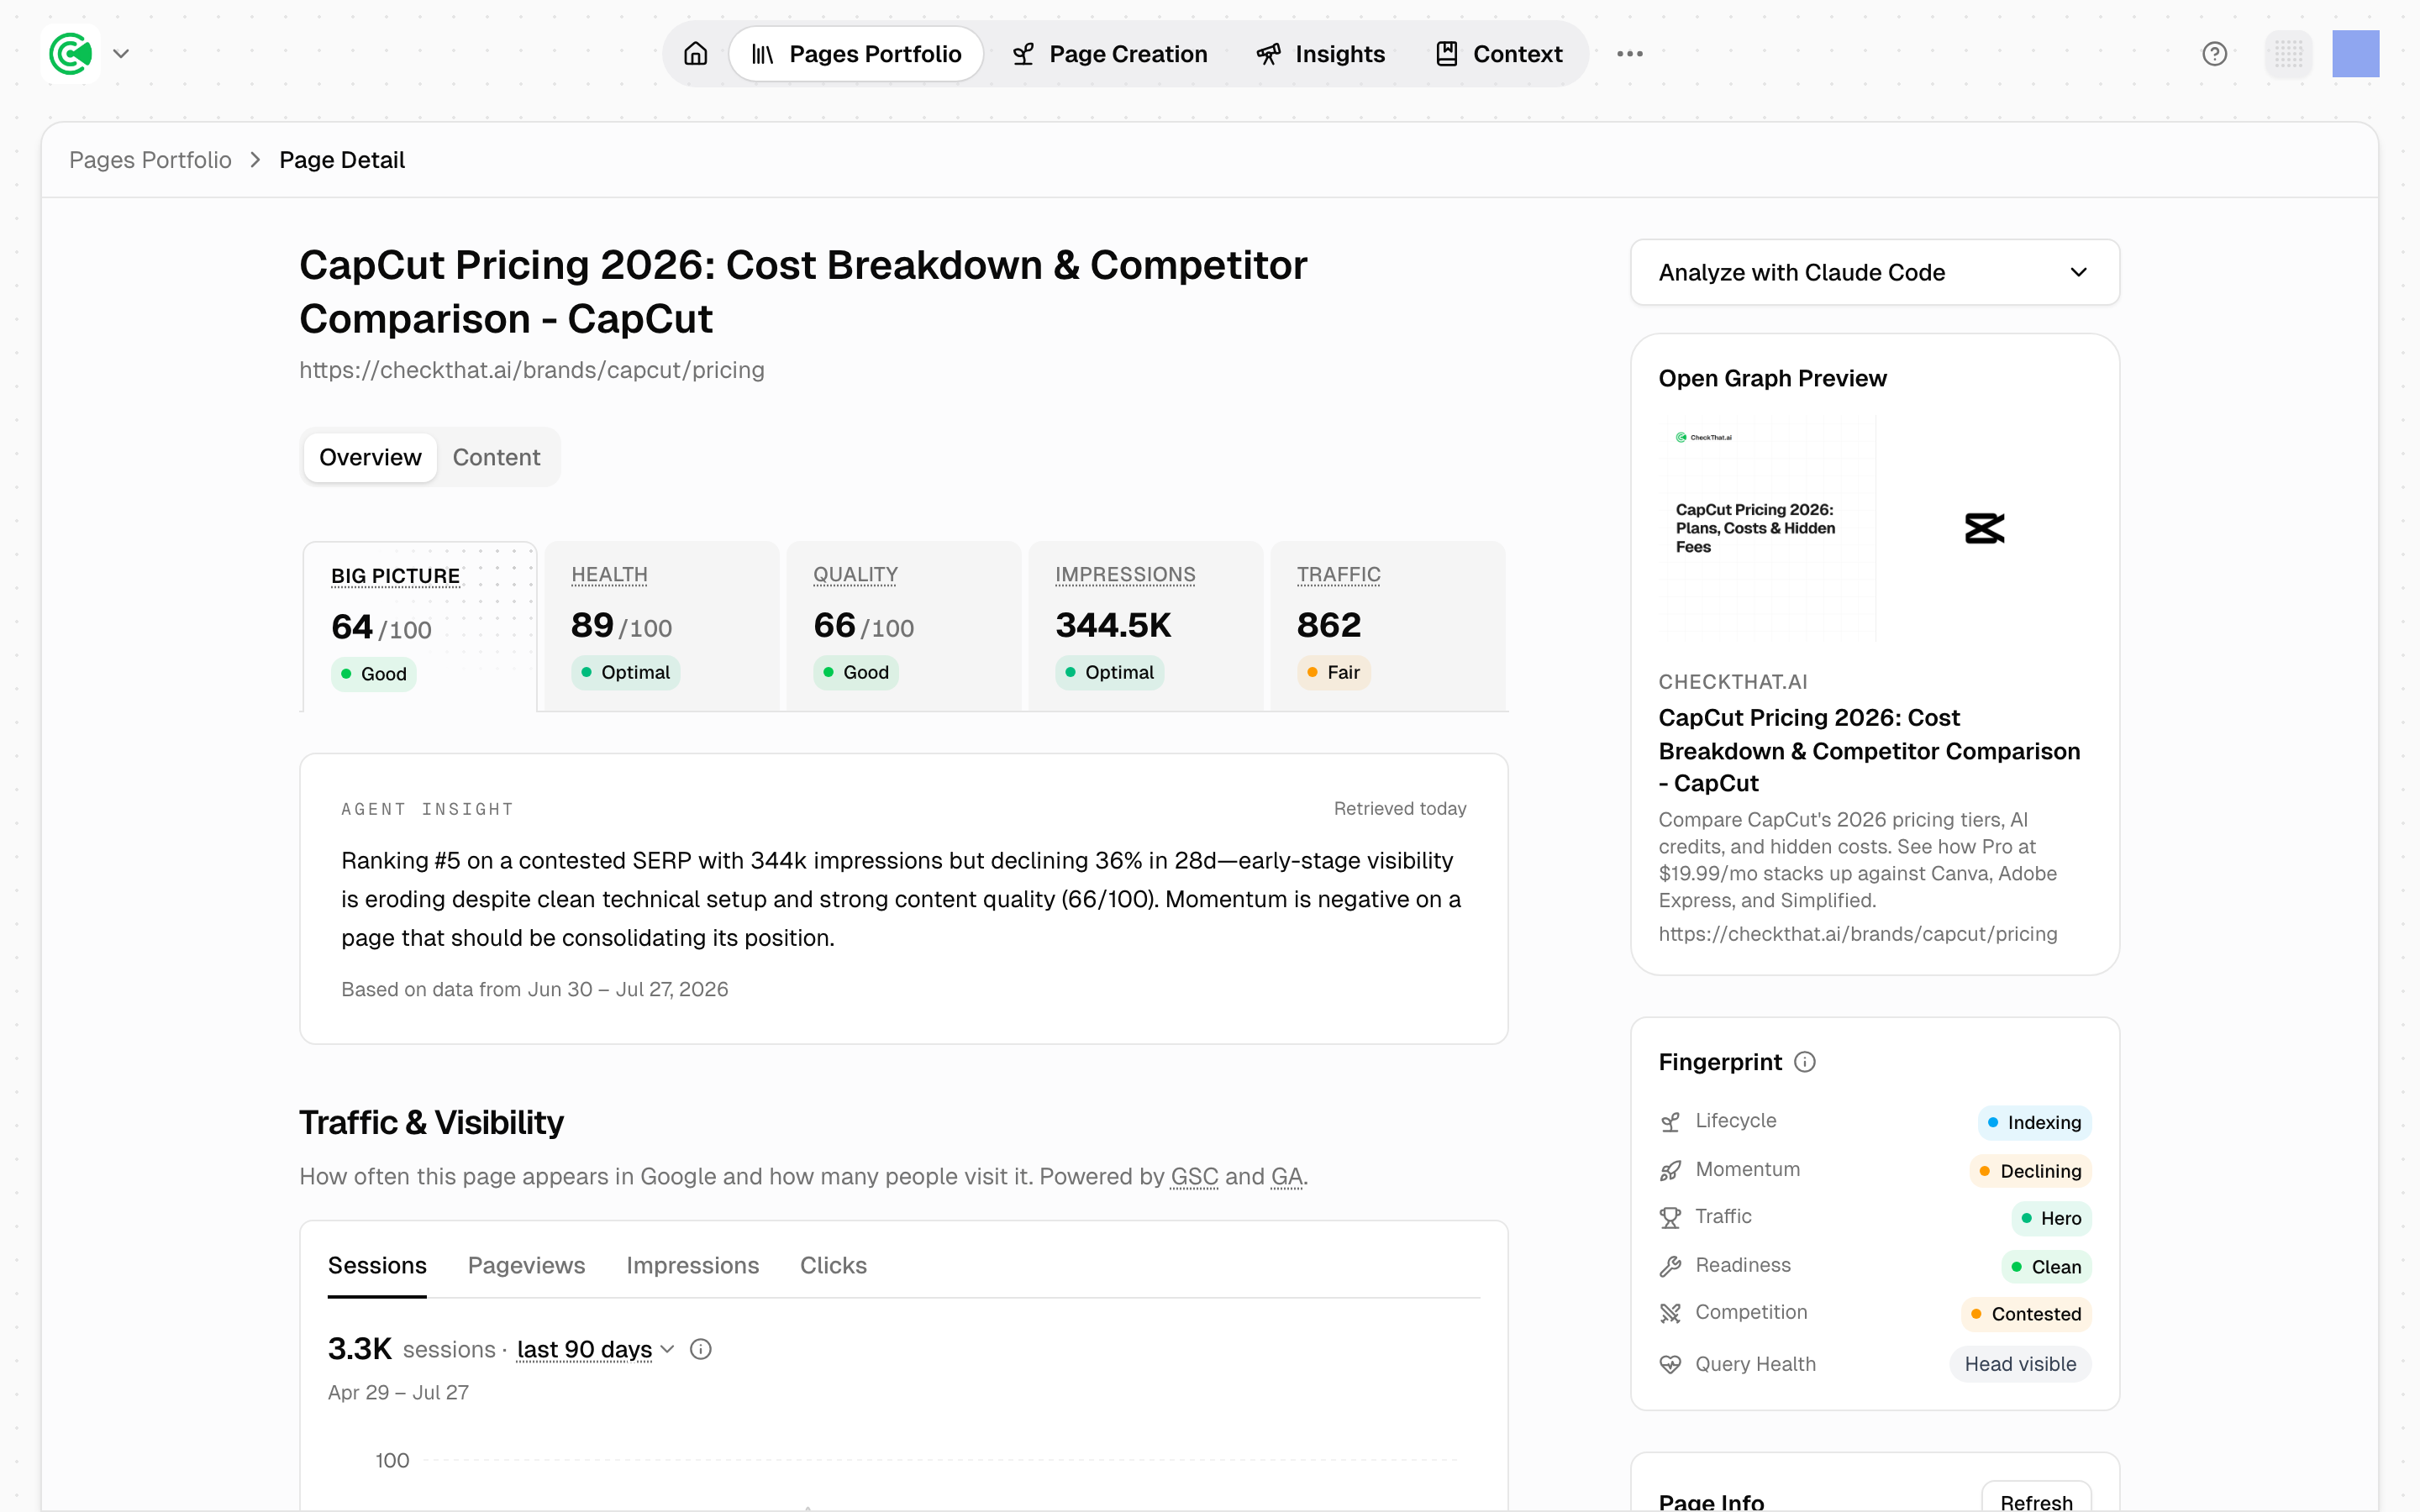Select the Overview tab
This screenshot has height=1512, width=2420.
[370, 457]
